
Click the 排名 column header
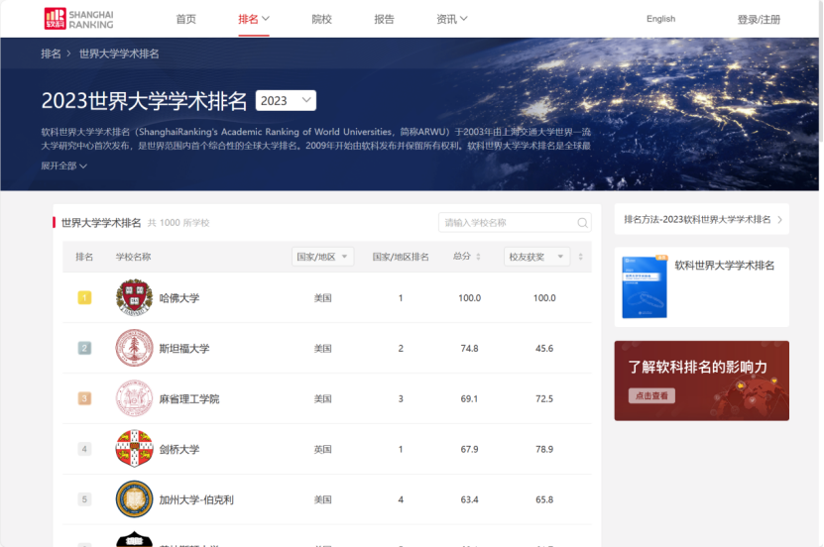(84, 257)
